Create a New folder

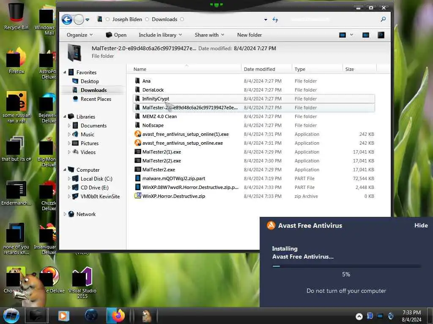coord(249,35)
